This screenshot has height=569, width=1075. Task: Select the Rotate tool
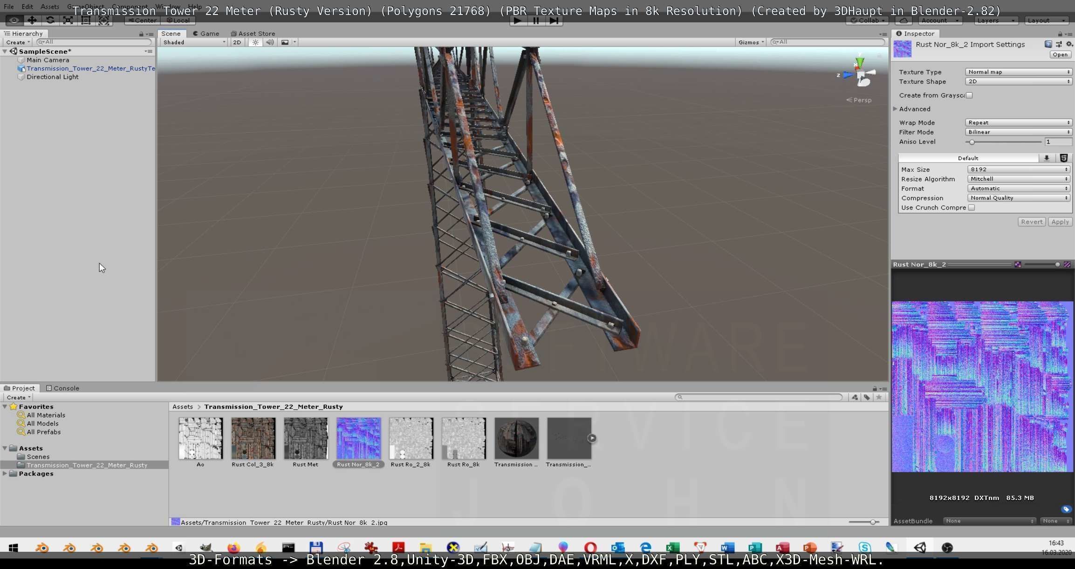50,20
